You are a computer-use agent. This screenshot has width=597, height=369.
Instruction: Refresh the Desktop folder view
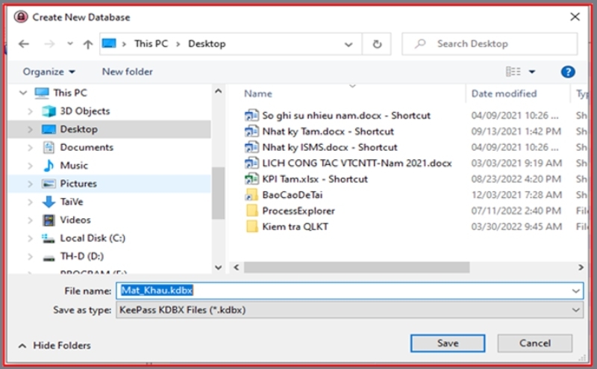[377, 44]
